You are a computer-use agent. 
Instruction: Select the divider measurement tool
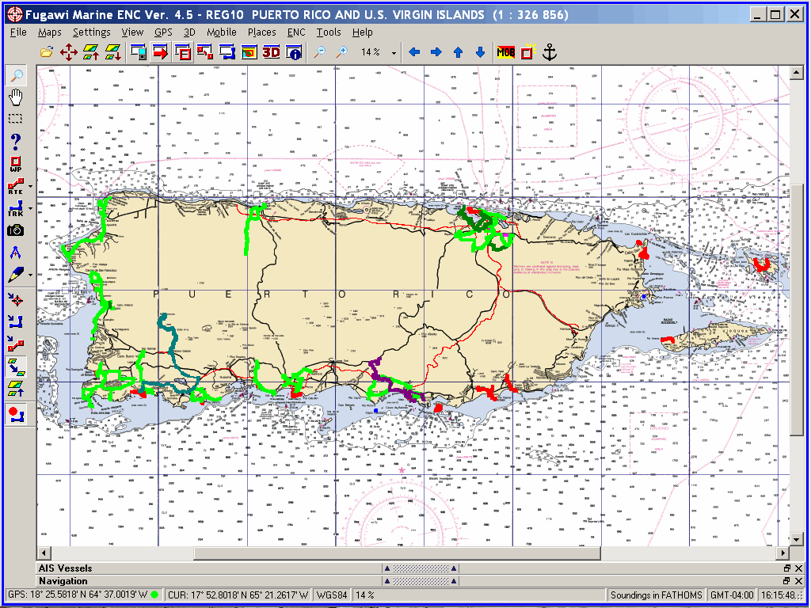[16, 253]
